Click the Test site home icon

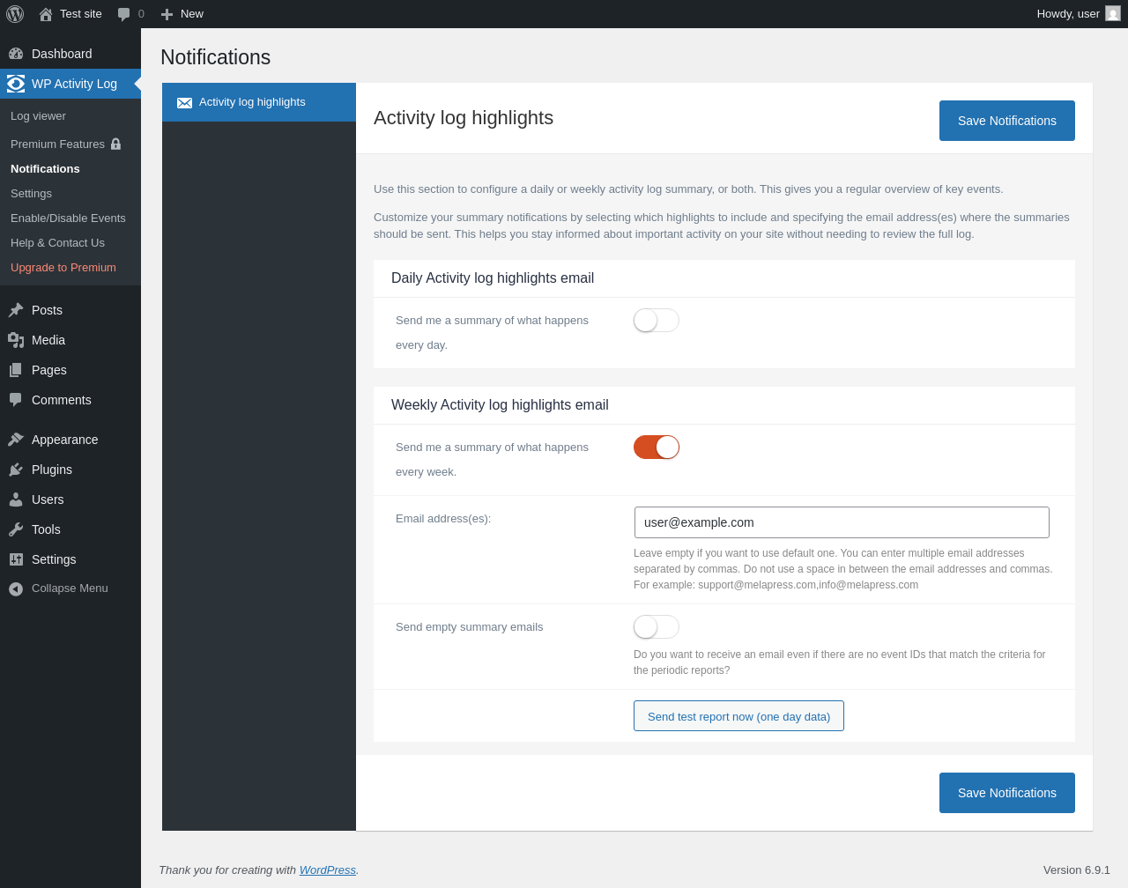46,14
